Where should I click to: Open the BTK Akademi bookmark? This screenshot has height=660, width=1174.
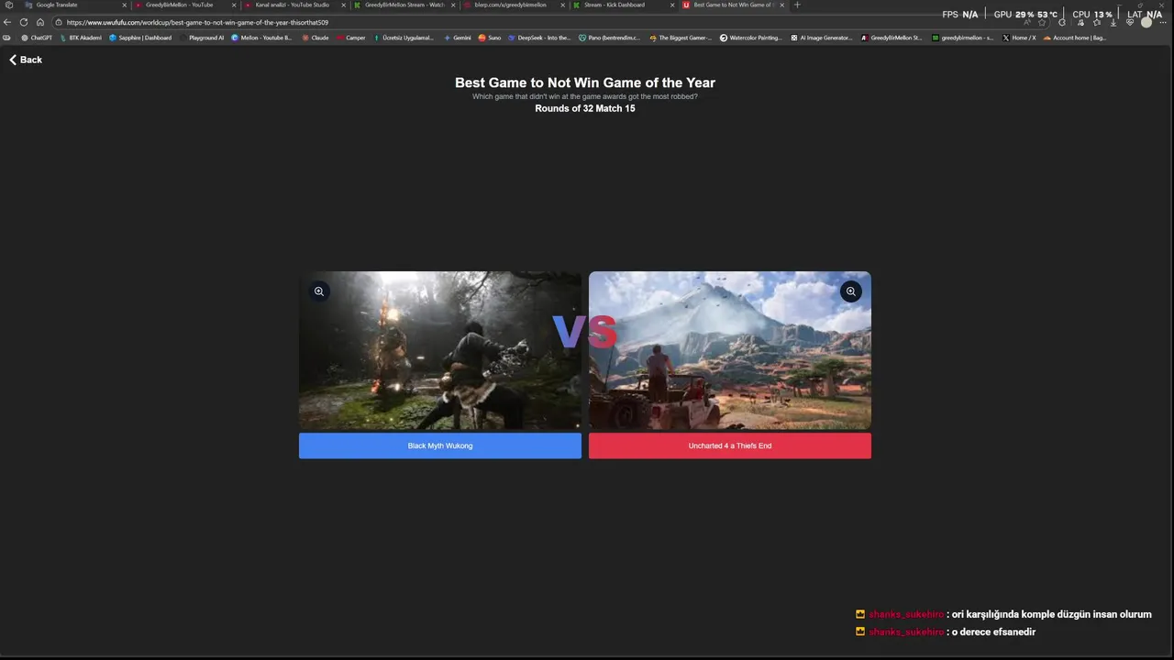[x=81, y=38]
